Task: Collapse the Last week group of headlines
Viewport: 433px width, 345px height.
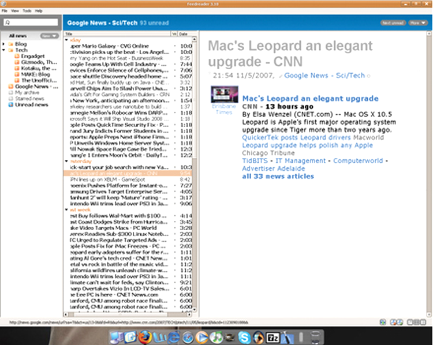Action: coord(66,210)
